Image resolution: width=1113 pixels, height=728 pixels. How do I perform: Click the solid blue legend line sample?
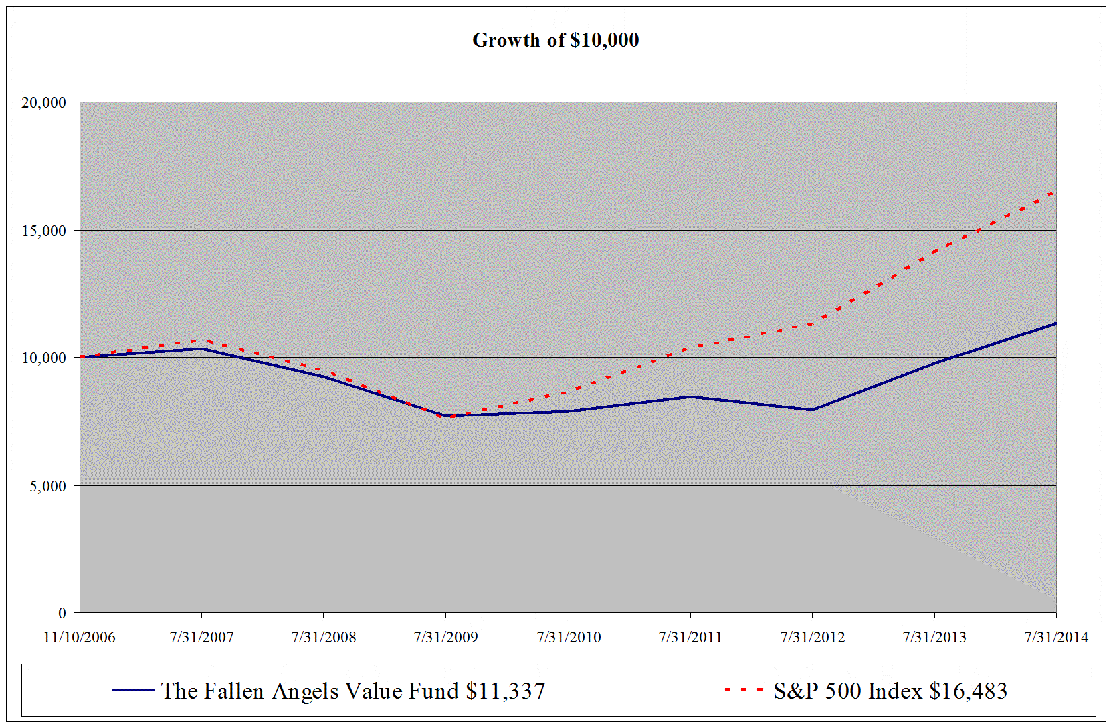click(134, 690)
